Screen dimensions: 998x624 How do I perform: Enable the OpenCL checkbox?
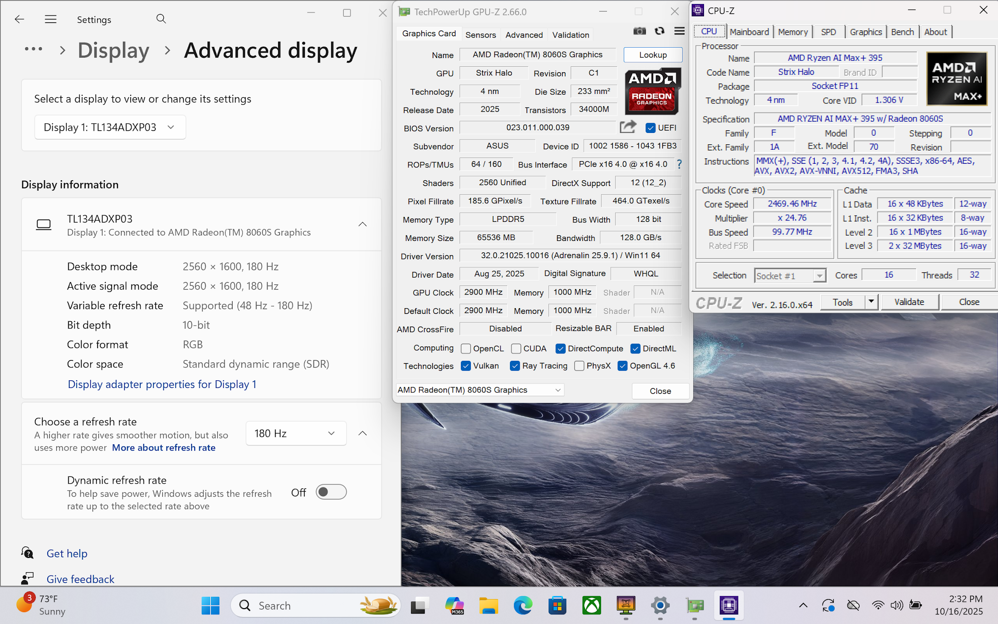click(466, 349)
